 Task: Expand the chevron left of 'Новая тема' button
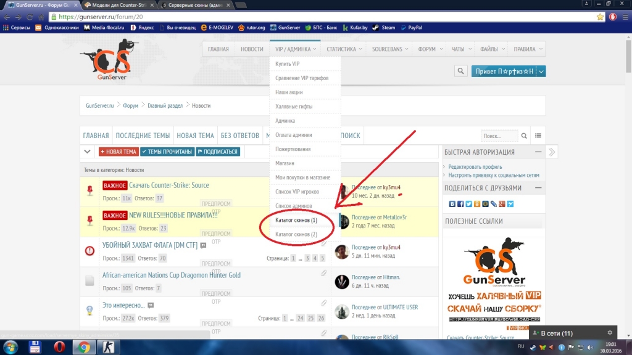[x=88, y=152]
